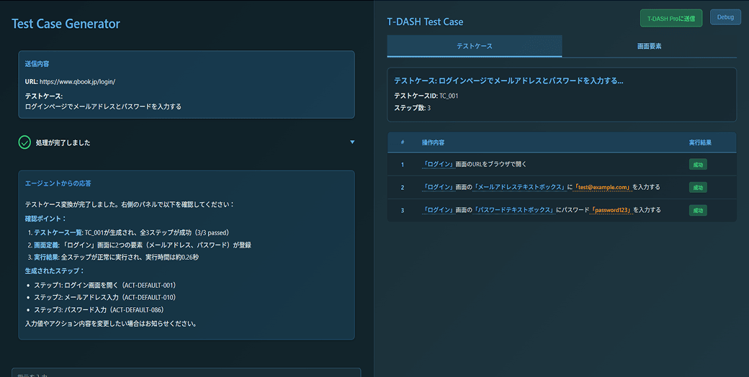Select the「password123」input value
The width and height of the screenshot is (749, 377).
coord(611,210)
